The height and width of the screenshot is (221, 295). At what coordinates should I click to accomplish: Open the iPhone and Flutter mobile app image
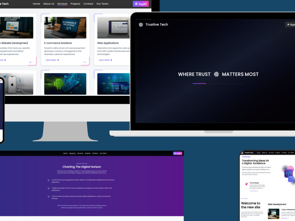[x=18, y=84]
